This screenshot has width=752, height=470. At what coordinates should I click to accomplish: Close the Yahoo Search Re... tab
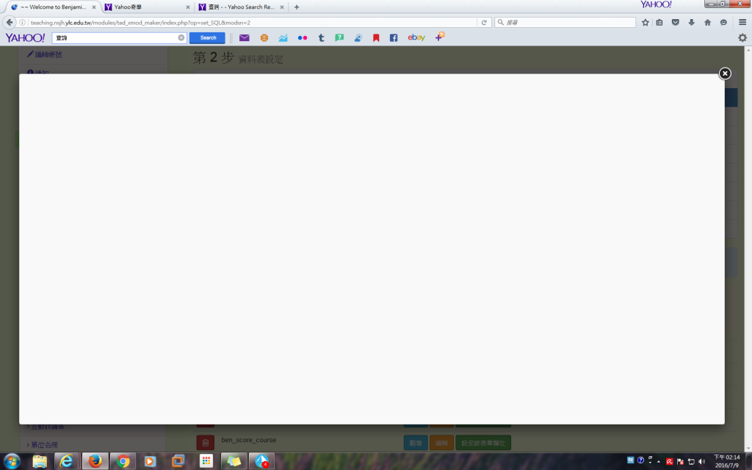click(x=282, y=7)
